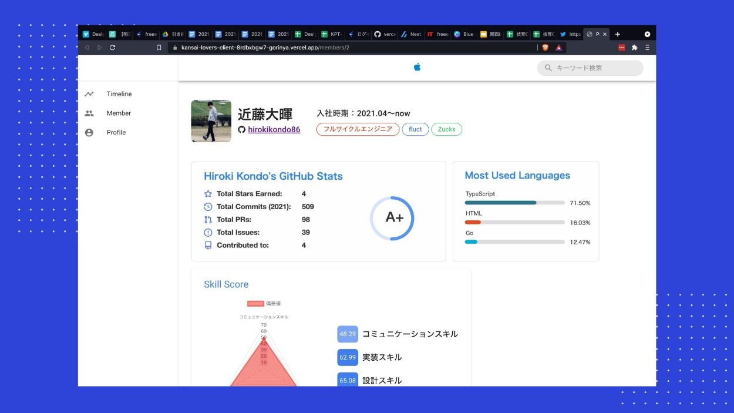Click the Profile account circle icon
The height and width of the screenshot is (413, 734).
tap(89, 133)
